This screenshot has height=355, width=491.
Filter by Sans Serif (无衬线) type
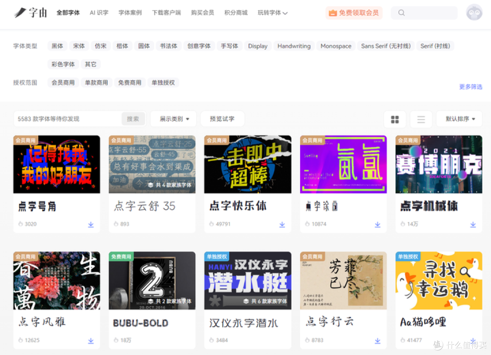click(x=386, y=46)
